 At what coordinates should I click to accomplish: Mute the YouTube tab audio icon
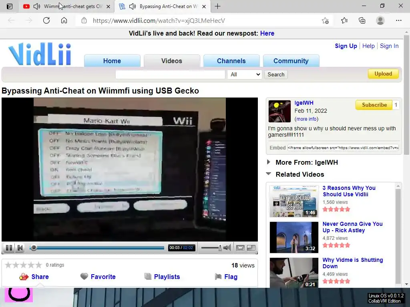tap(37, 6)
